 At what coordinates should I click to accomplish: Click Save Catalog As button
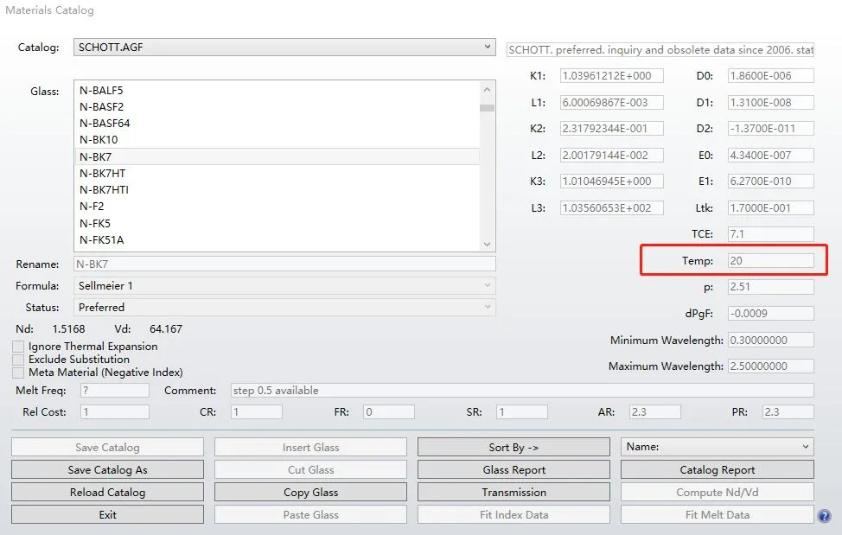[x=107, y=470]
